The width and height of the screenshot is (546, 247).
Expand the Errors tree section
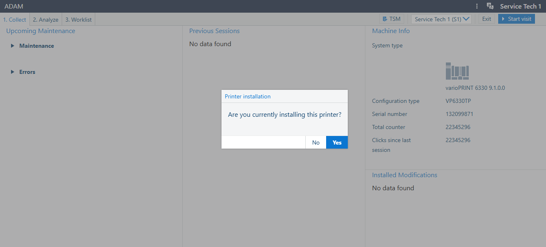pyautogui.click(x=13, y=72)
